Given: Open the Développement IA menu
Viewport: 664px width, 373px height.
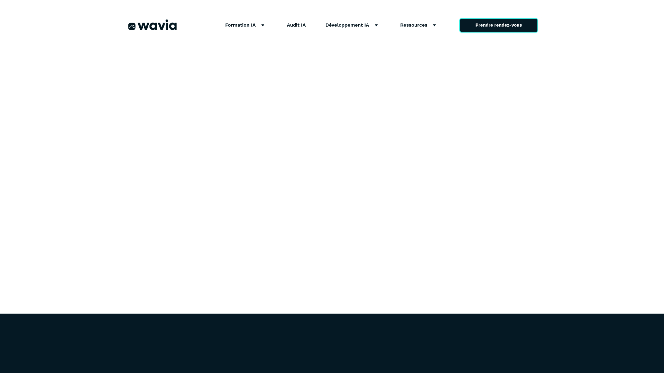Looking at the screenshot, I should [x=347, y=25].
